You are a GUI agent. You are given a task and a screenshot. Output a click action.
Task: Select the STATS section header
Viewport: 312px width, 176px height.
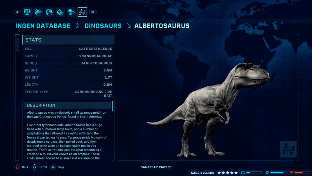coord(68,40)
